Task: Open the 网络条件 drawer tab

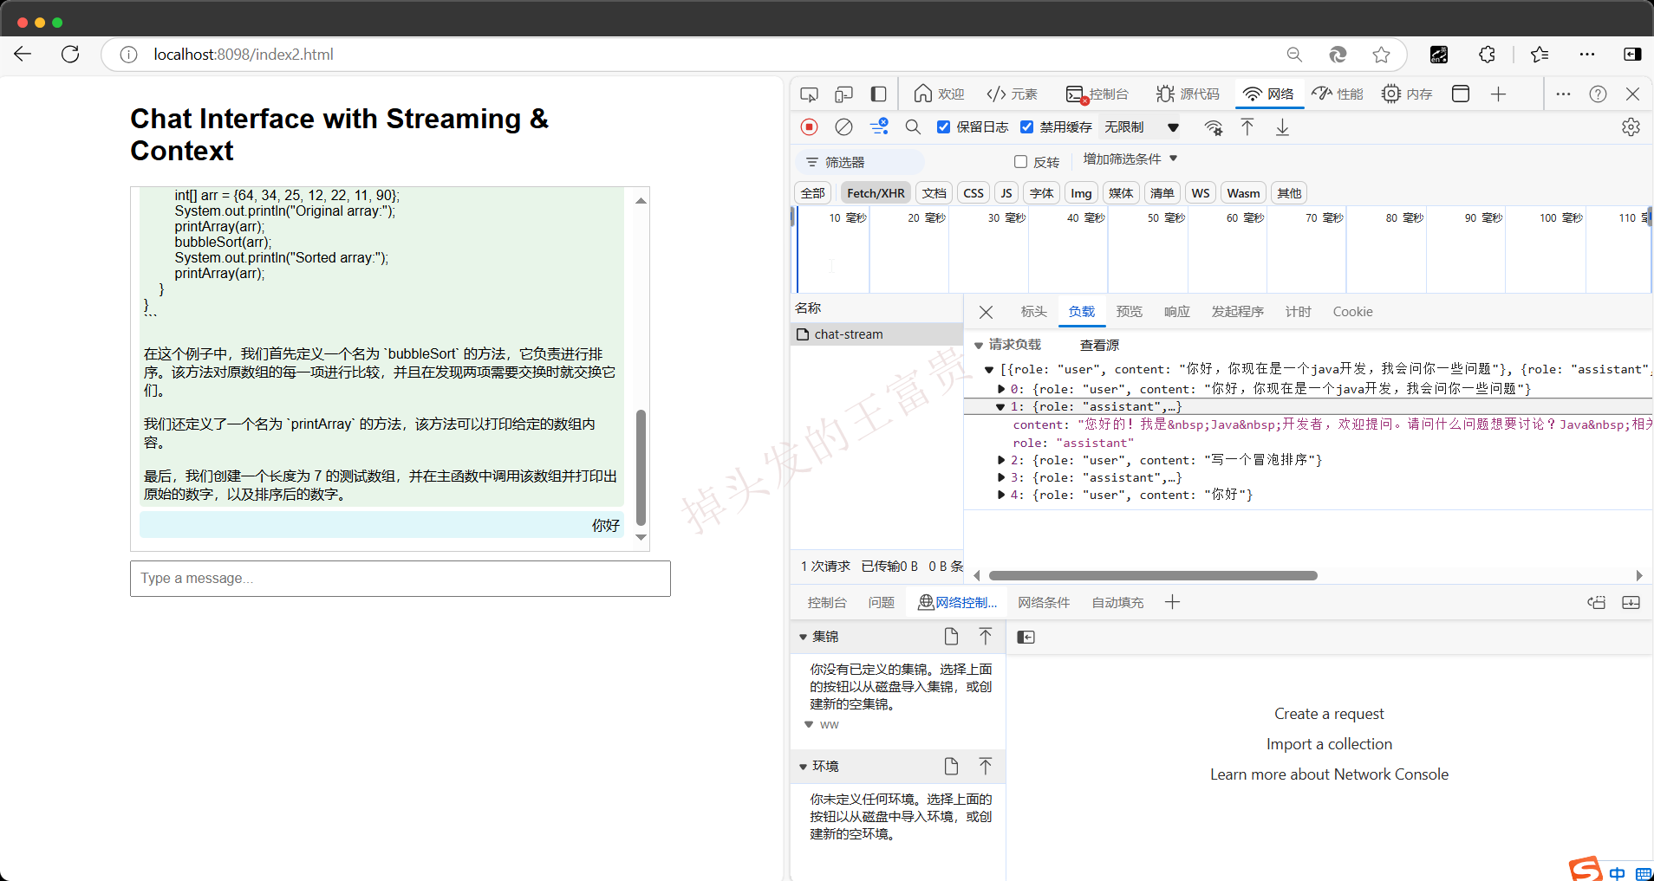Action: tap(1044, 603)
